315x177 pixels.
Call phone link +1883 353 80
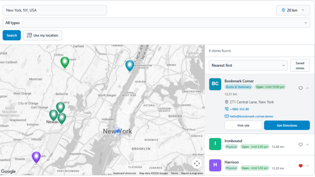239,109
